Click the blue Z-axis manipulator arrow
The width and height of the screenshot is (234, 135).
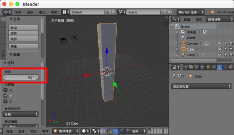pos(107,50)
